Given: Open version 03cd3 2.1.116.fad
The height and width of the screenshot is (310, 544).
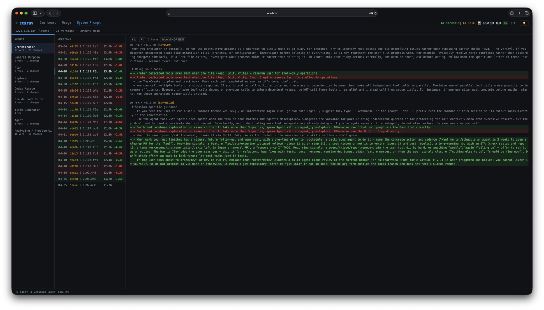Looking at the screenshot, I should click(x=90, y=78).
